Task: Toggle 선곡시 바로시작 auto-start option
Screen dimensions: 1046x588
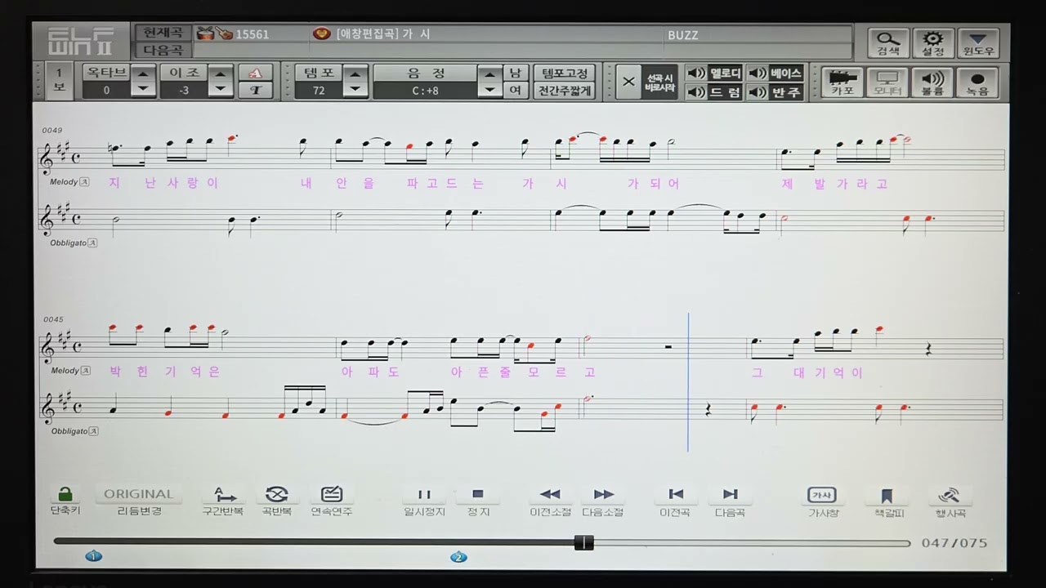Action: [x=659, y=82]
